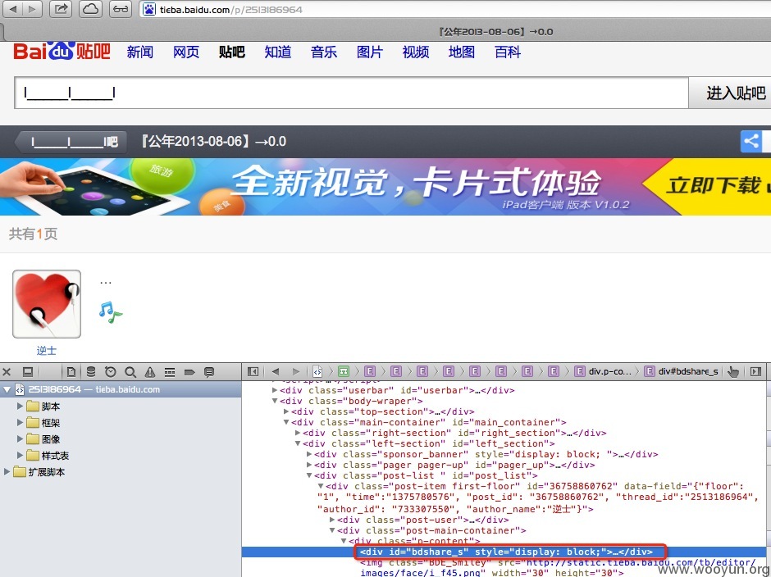The width and height of the screenshot is (771, 577).
Task: Open 视频 in Baidu navigation
Action: click(416, 52)
